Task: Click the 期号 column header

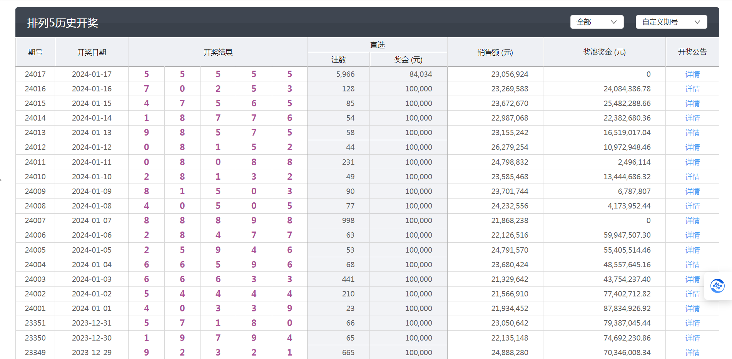Action: tap(35, 52)
